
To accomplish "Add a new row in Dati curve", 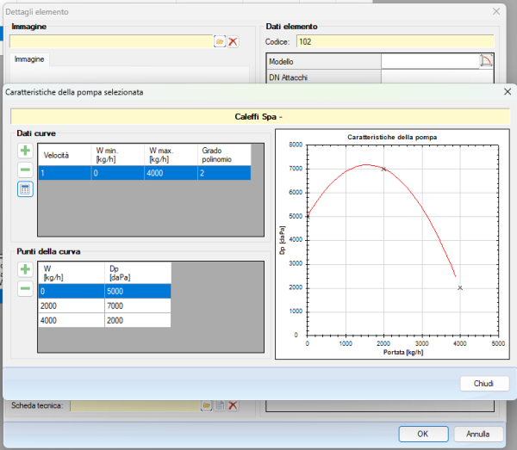I will [x=25, y=151].
